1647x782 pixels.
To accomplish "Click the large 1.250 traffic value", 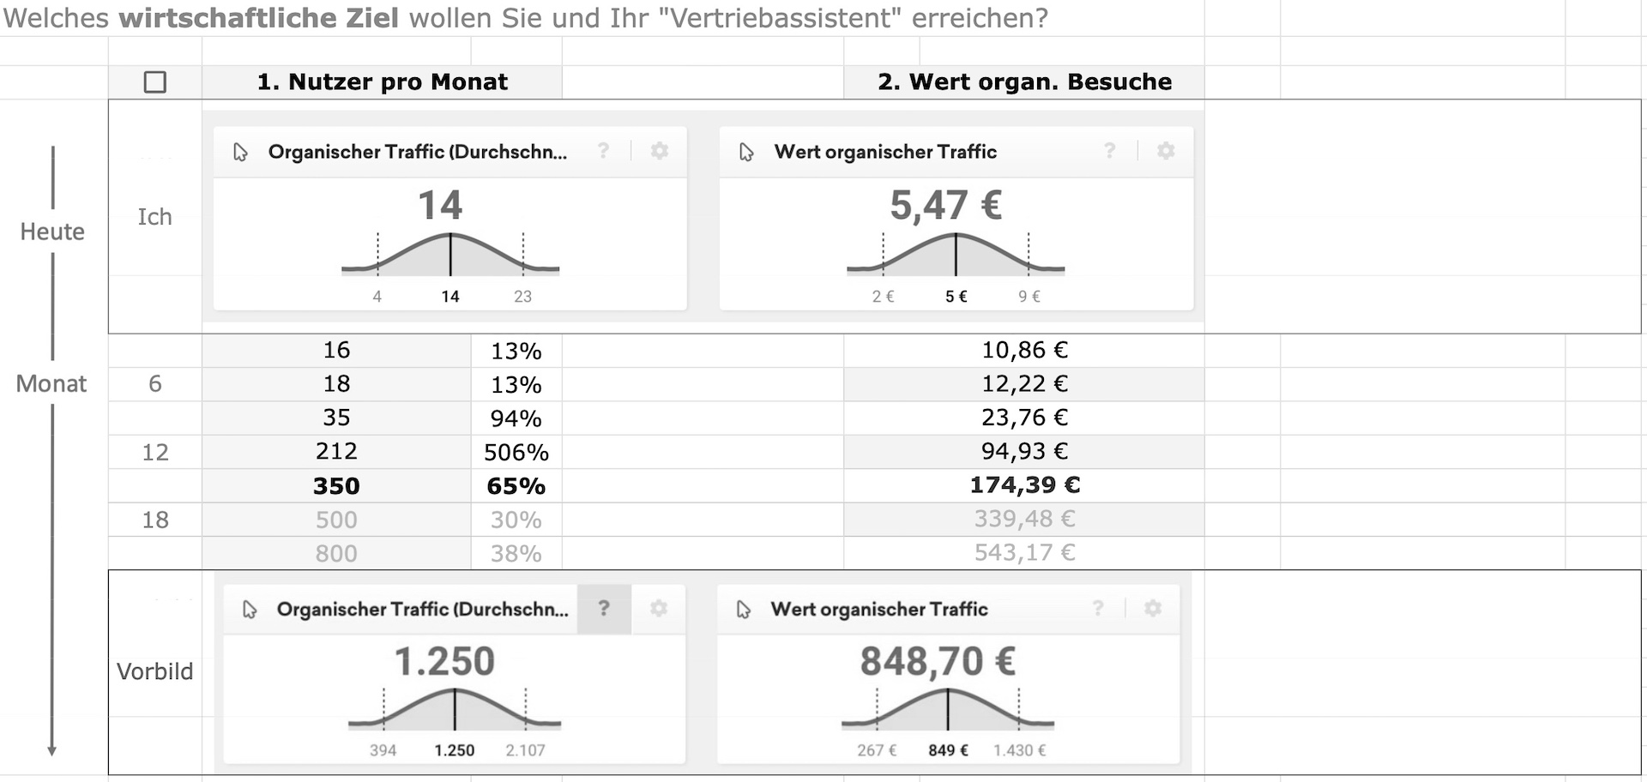I will [444, 662].
